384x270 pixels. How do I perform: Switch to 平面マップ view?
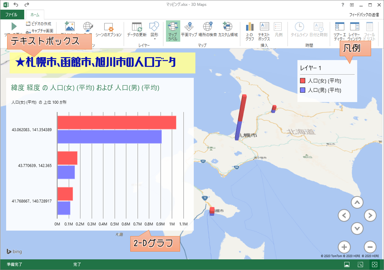tap(189, 30)
